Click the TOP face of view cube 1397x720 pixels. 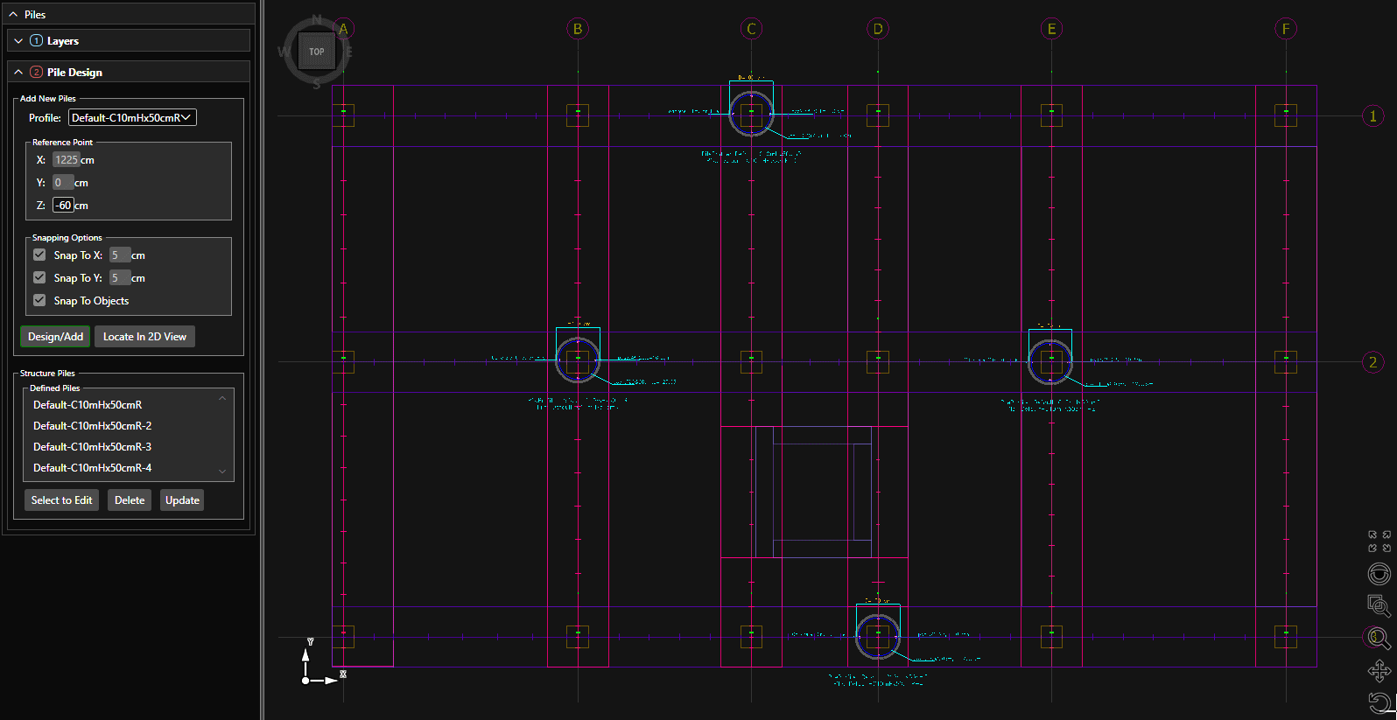point(316,52)
